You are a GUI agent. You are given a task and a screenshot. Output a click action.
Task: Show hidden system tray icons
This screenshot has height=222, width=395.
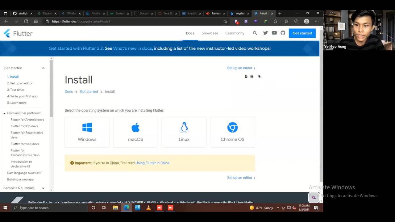(x=278, y=208)
